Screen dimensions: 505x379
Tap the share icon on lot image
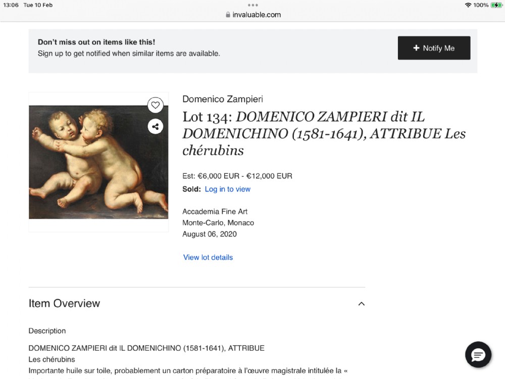tap(155, 127)
